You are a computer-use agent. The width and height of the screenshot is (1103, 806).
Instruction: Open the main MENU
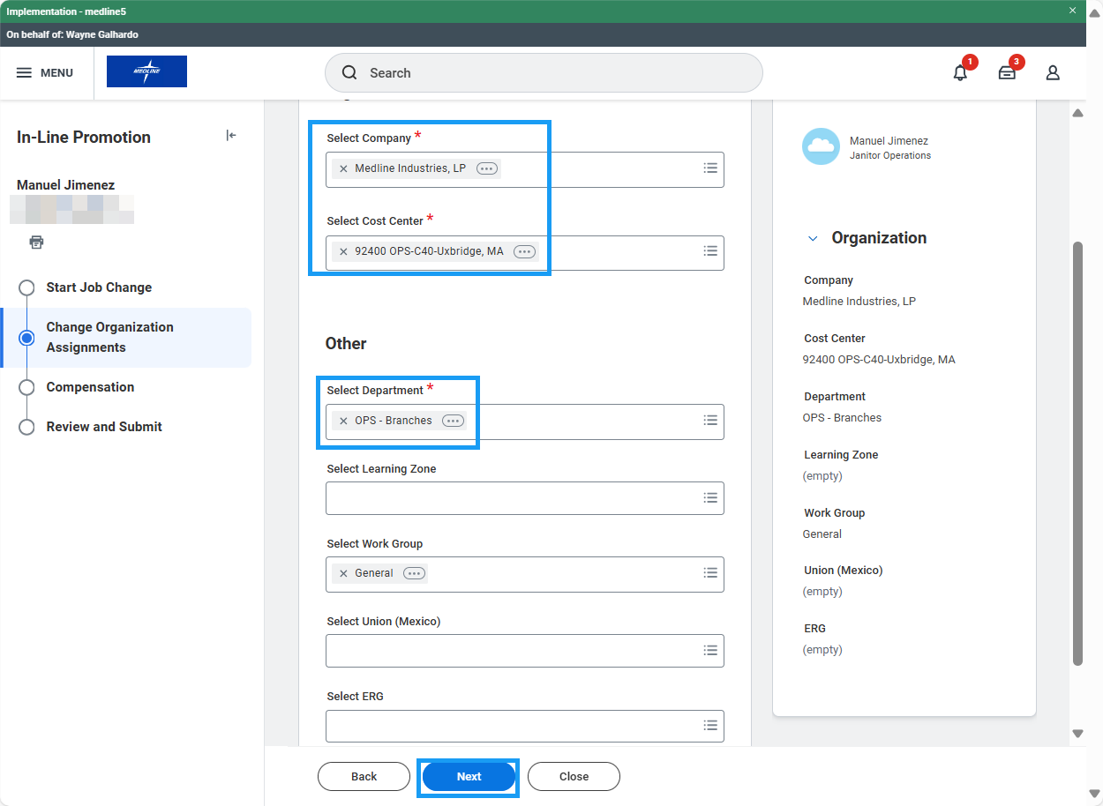[45, 73]
